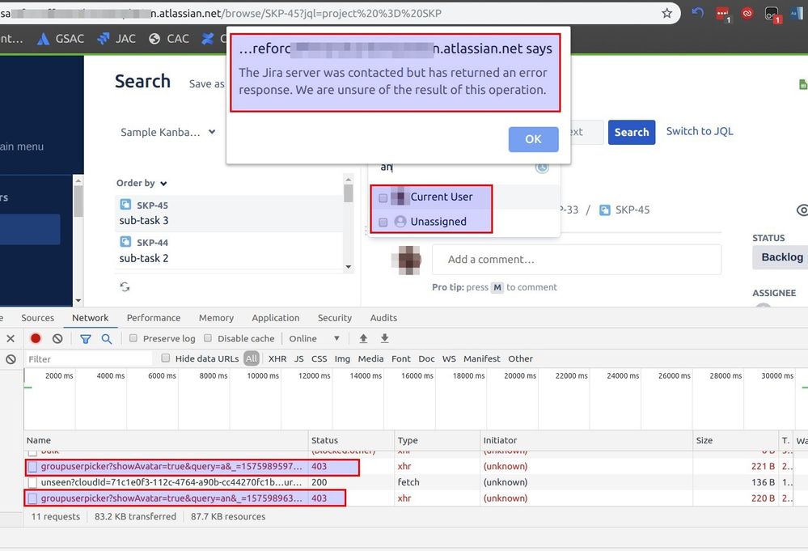Click the Add a comment field

click(x=577, y=259)
